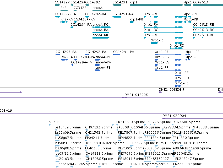This screenshot has width=223, height=168.
Task: Click the CG14291-RA transcript glyph
Action: click(x=117, y=17)
